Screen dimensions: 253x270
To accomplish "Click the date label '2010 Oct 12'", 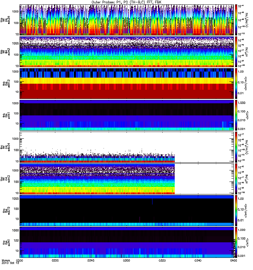I will (x=10, y=263).
